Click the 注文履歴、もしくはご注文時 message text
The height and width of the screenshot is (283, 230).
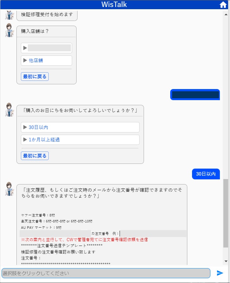(102, 193)
